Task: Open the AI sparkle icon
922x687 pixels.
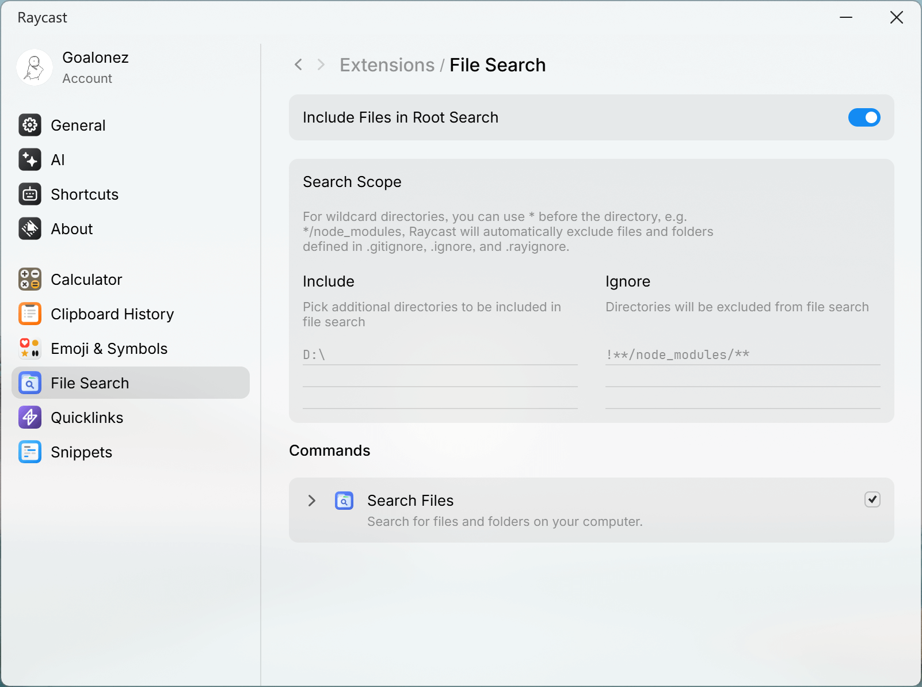Action: [30, 159]
